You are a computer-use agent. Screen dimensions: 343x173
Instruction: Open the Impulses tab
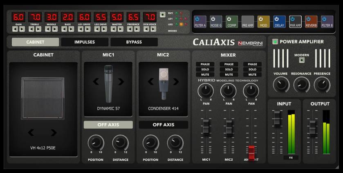point(85,42)
